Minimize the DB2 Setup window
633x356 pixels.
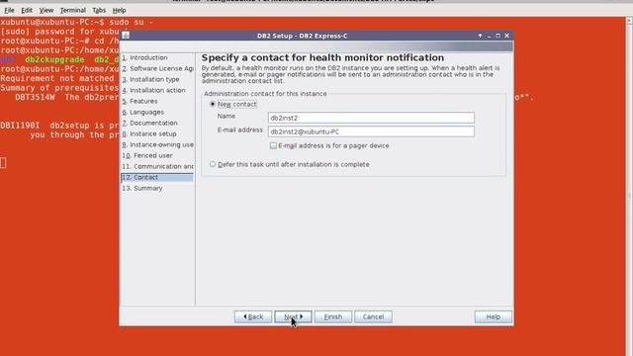489,36
